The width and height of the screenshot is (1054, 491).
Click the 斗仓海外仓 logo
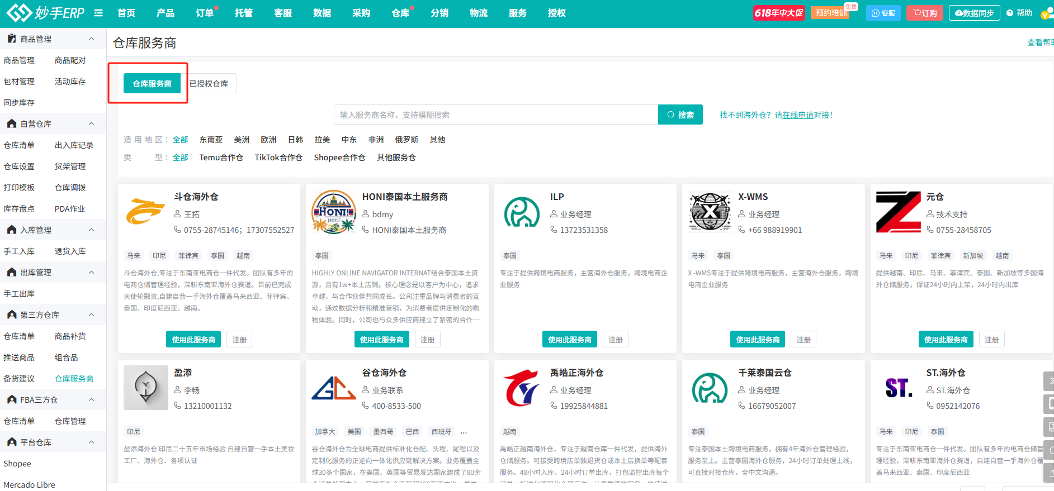point(145,212)
